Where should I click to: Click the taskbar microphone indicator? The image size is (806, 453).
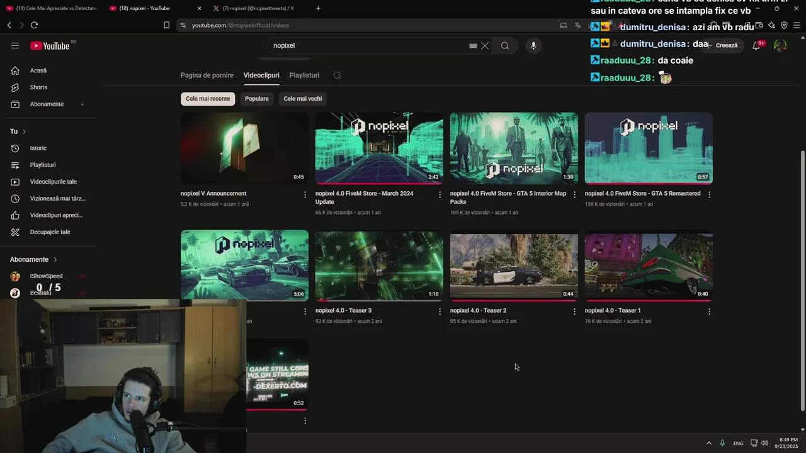[x=722, y=443]
